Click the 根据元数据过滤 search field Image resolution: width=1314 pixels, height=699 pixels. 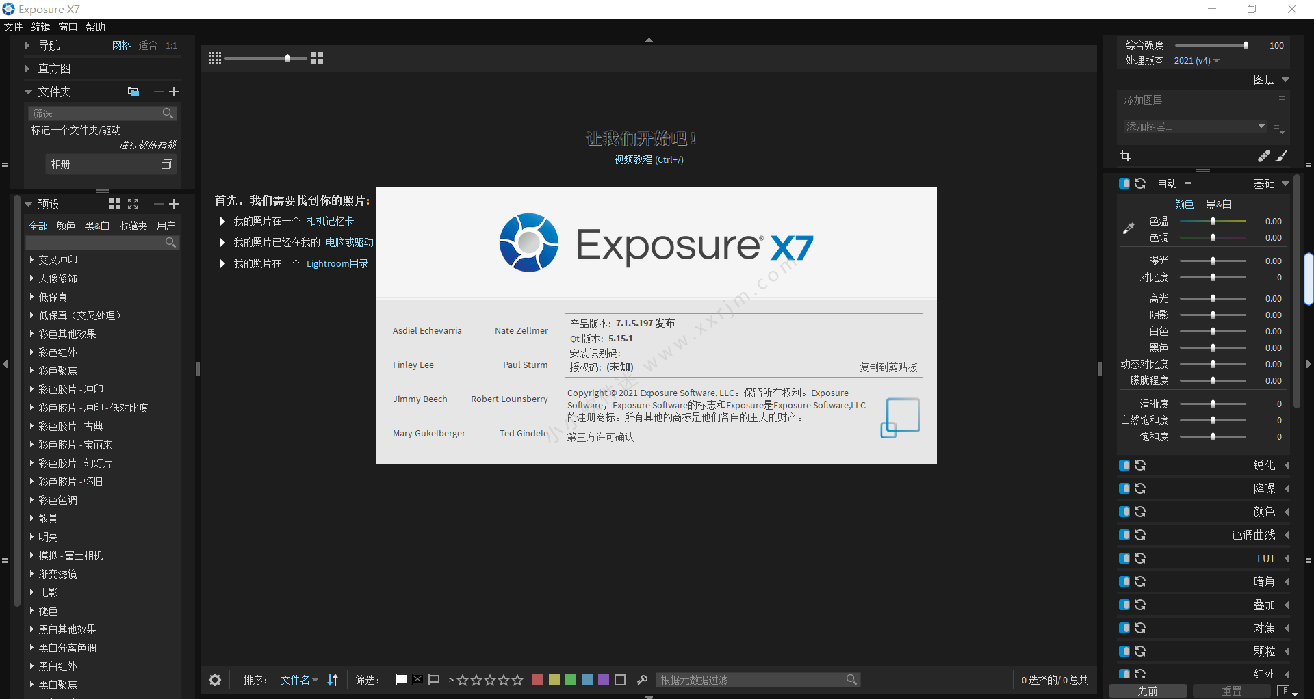point(758,680)
